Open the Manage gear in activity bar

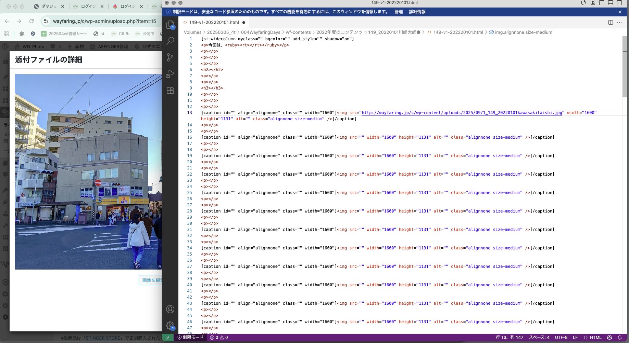click(170, 326)
